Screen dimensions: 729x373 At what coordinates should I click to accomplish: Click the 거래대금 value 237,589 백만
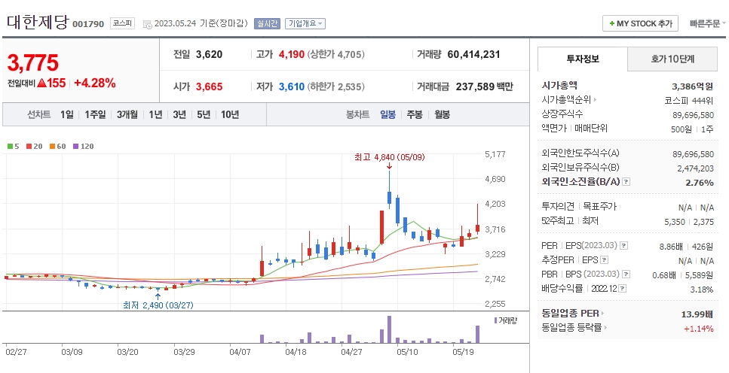[x=485, y=86]
